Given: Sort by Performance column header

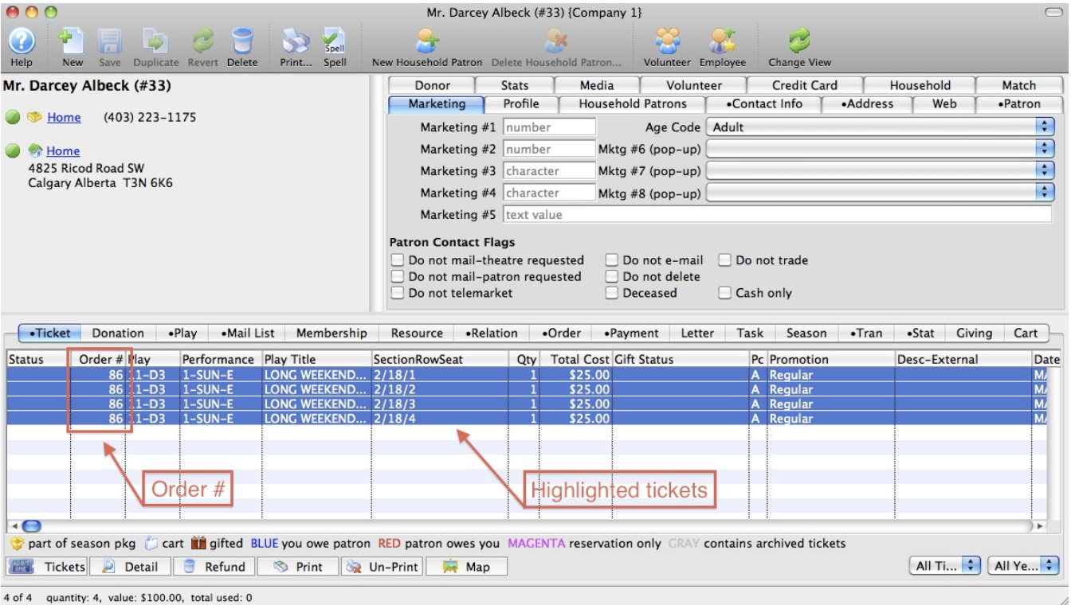Looking at the screenshot, I should click(221, 360).
